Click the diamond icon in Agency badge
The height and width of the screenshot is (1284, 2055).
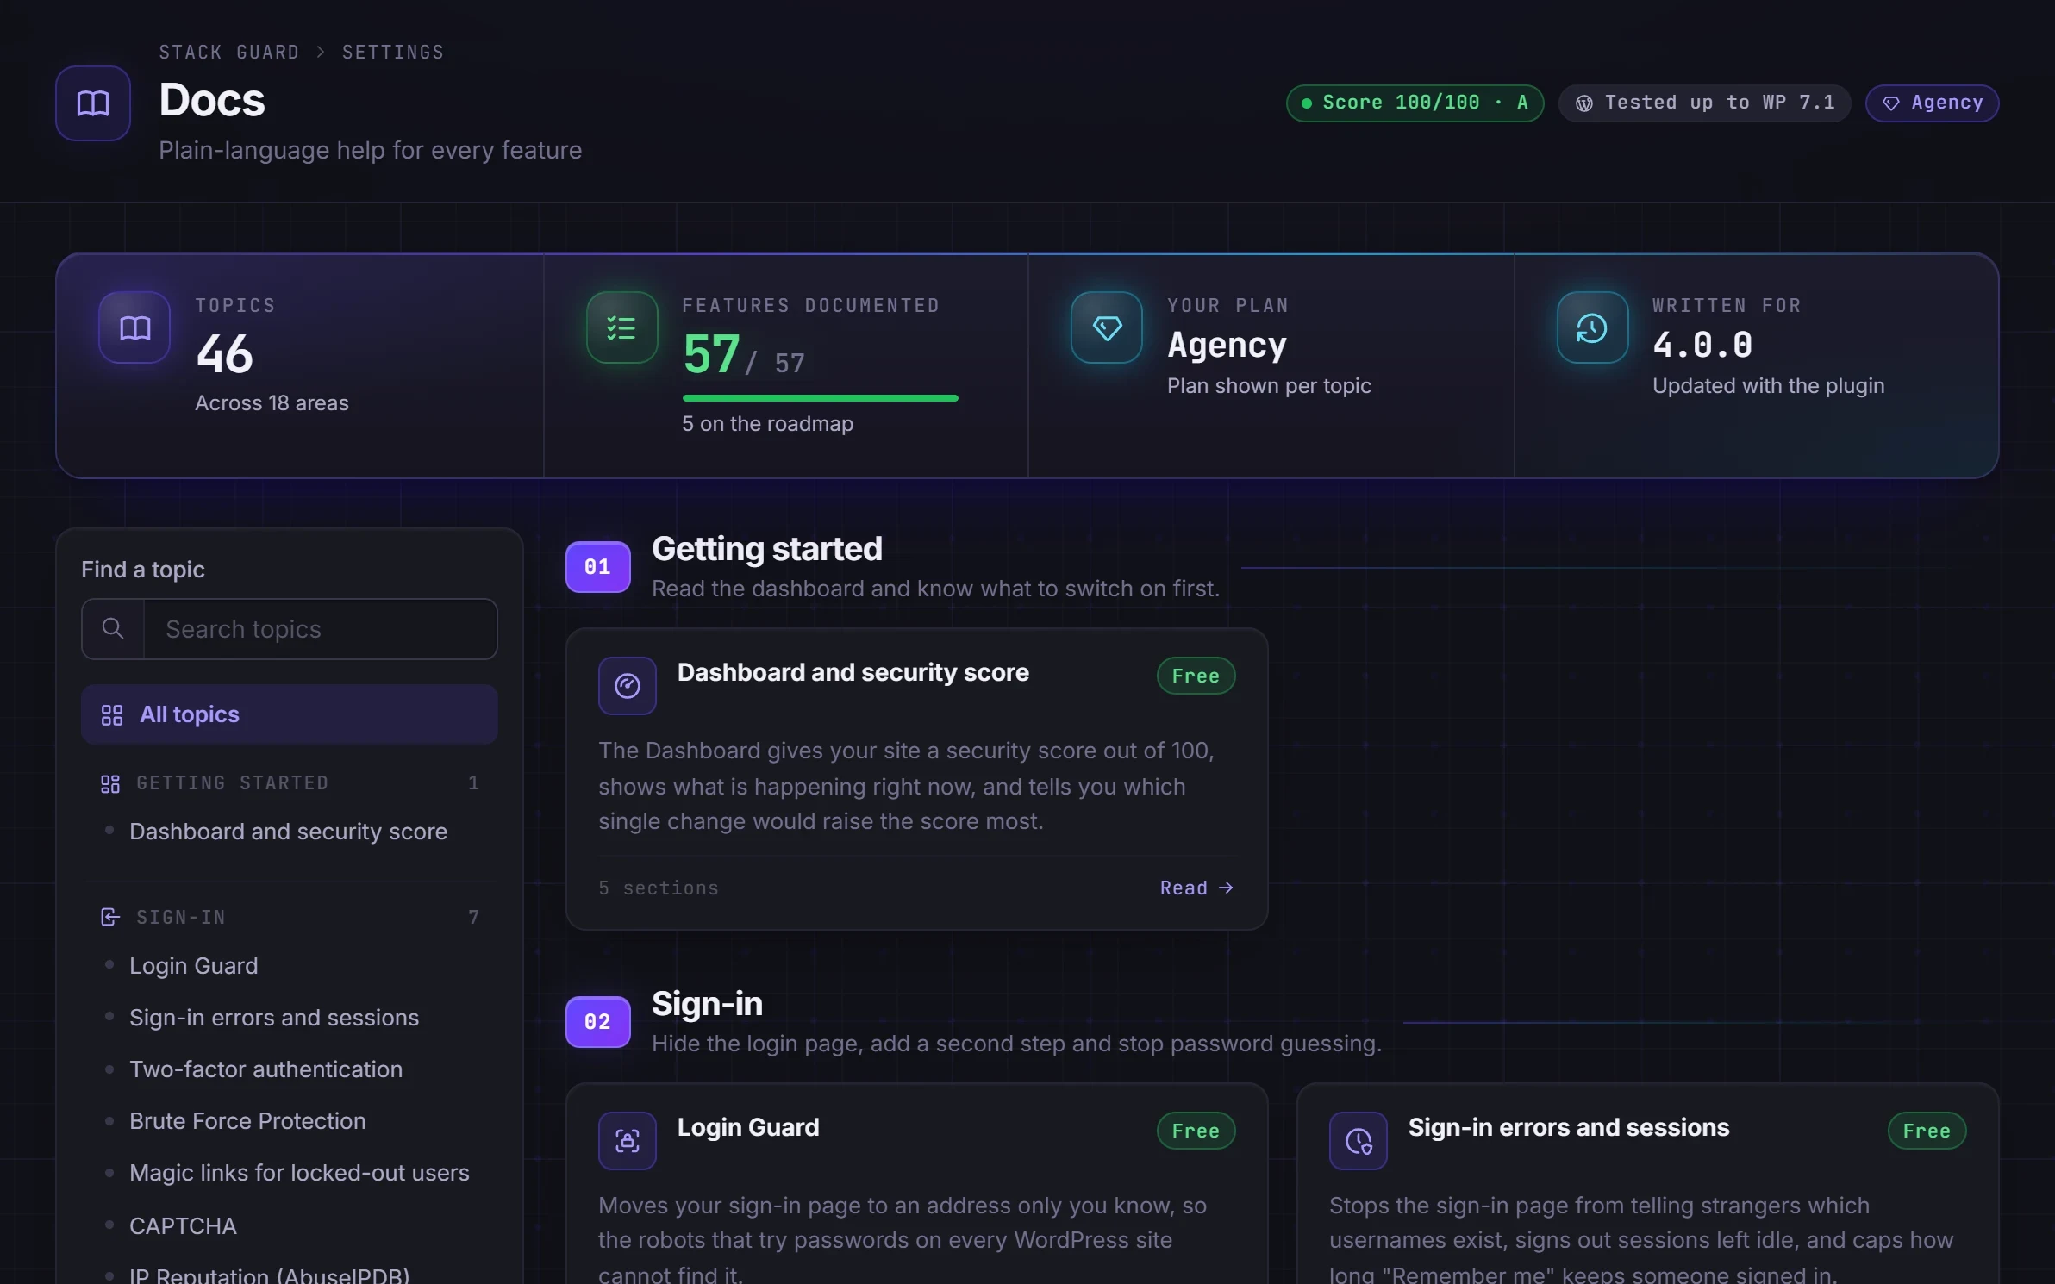1891,103
